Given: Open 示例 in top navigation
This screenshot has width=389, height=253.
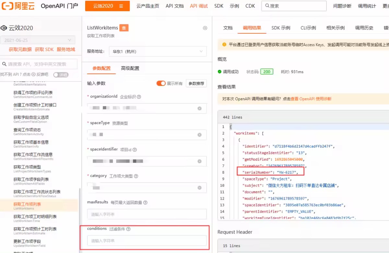Looking at the screenshot, I should tap(234, 6).
